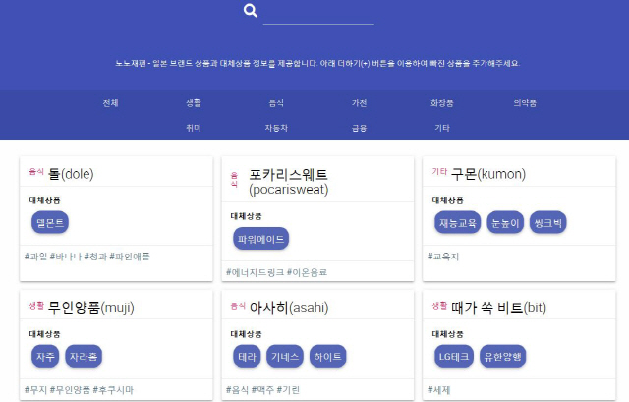Click the 노노재팬 site description text
The height and width of the screenshot is (402, 629).
pyautogui.click(x=317, y=63)
